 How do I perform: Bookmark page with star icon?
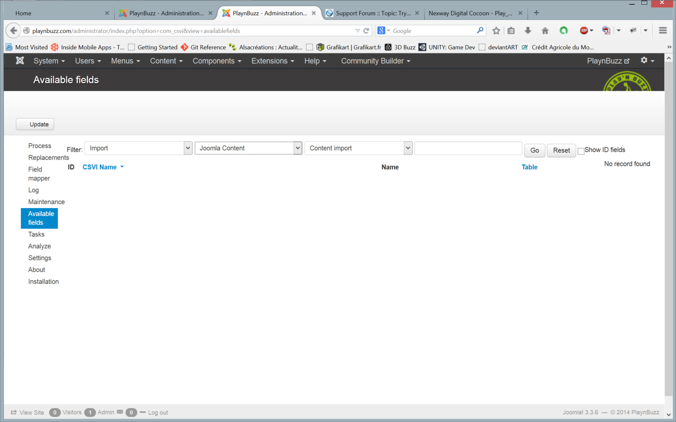(x=496, y=31)
